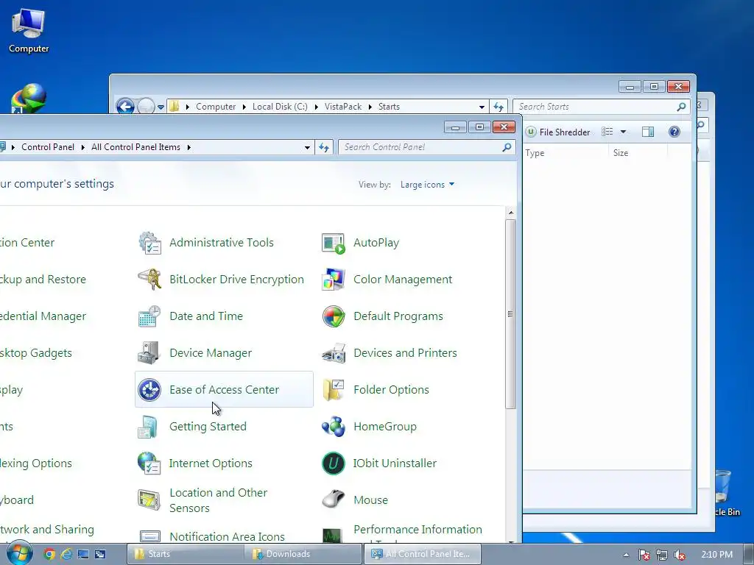Open Folder Options icon

(x=334, y=390)
